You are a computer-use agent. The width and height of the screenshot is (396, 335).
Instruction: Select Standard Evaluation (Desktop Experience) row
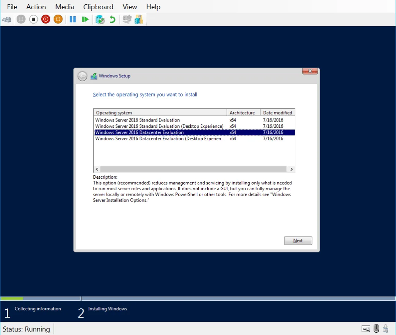coord(195,126)
